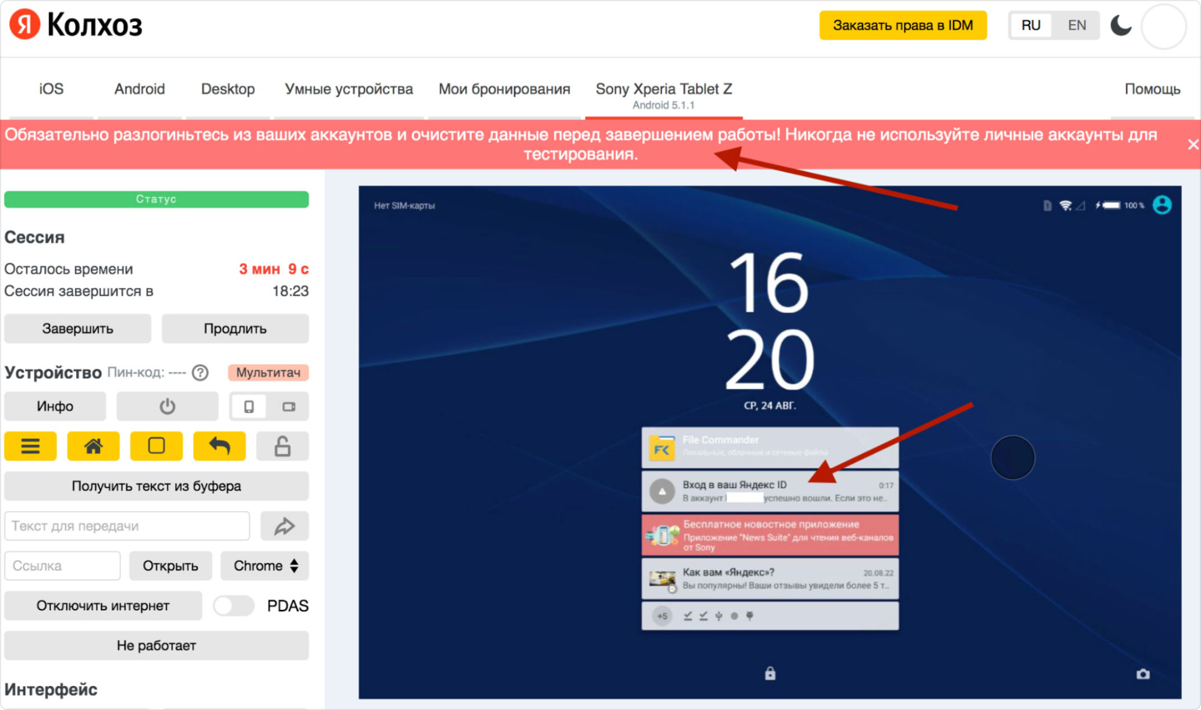Screen dimensions: 1201x710
Task: Select EN language
Action: [x=1077, y=25]
